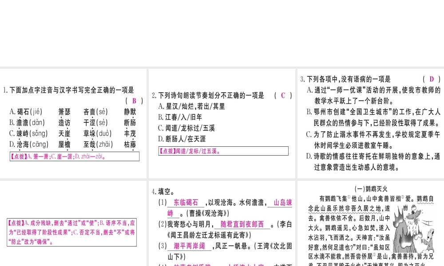
Task: Click question 1 prompt 下面加点字注音与汉字书写完全正确的一项是
Action: tap(71, 90)
